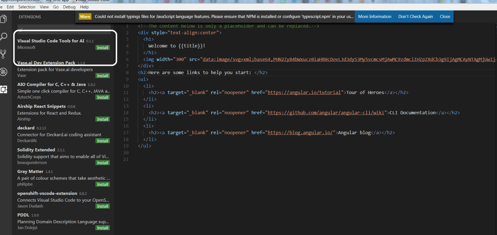
Task: Select Gray Matter entry title
Action: [30, 171]
